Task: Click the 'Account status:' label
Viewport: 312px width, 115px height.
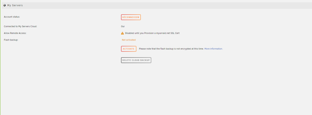Action: click(x=12, y=17)
